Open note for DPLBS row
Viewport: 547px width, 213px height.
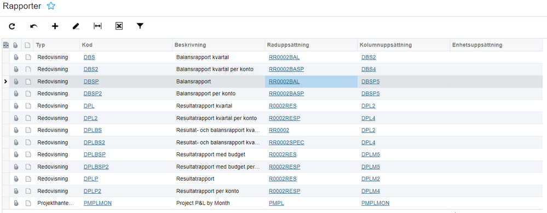click(x=28, y=130)
